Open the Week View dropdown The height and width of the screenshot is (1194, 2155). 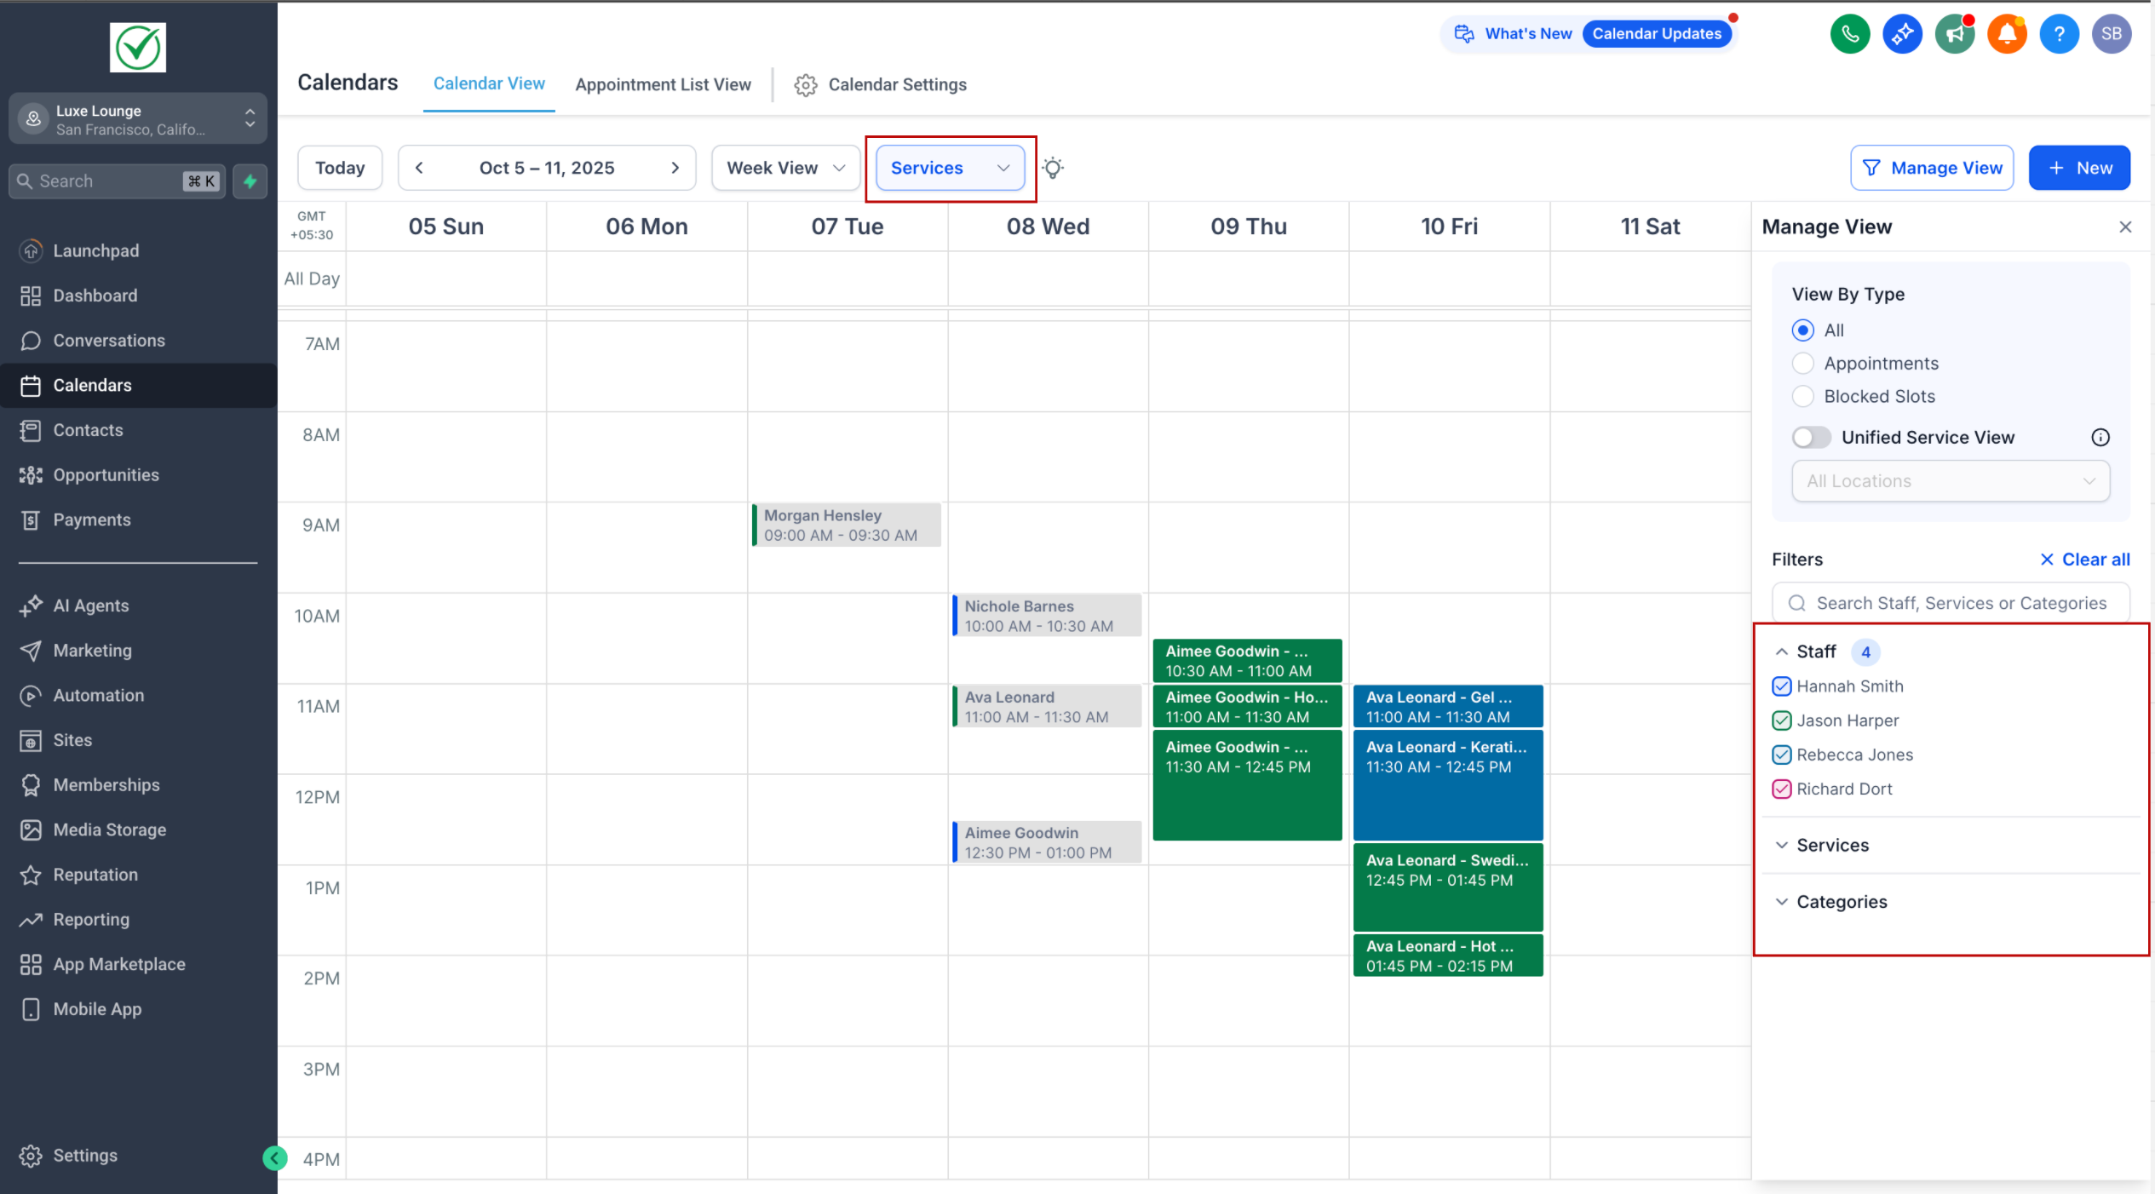[784, 168]
